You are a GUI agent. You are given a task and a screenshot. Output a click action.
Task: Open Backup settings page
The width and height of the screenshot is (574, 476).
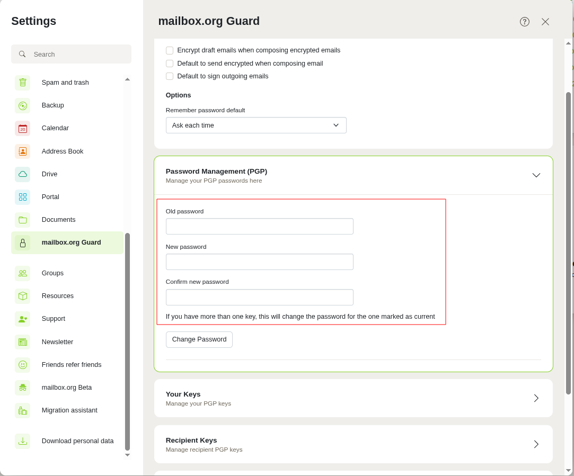(67, 106)
